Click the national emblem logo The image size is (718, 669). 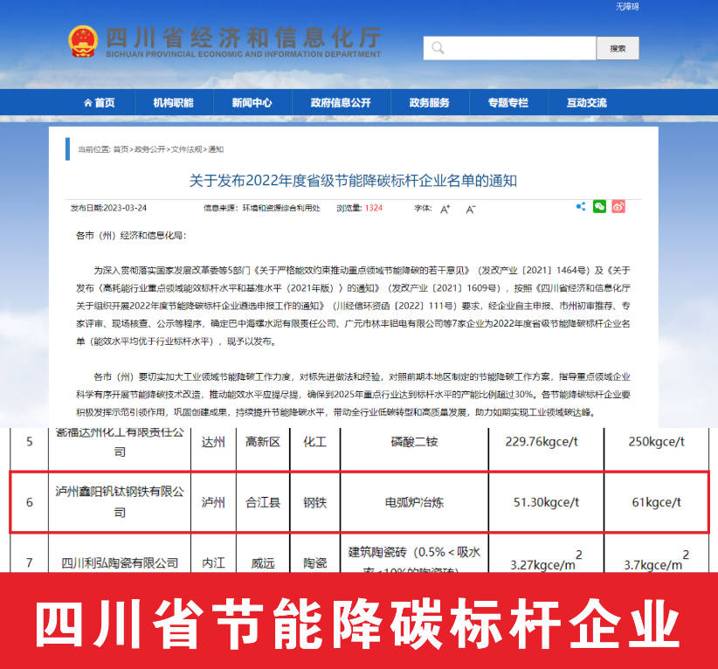[83, 41]
